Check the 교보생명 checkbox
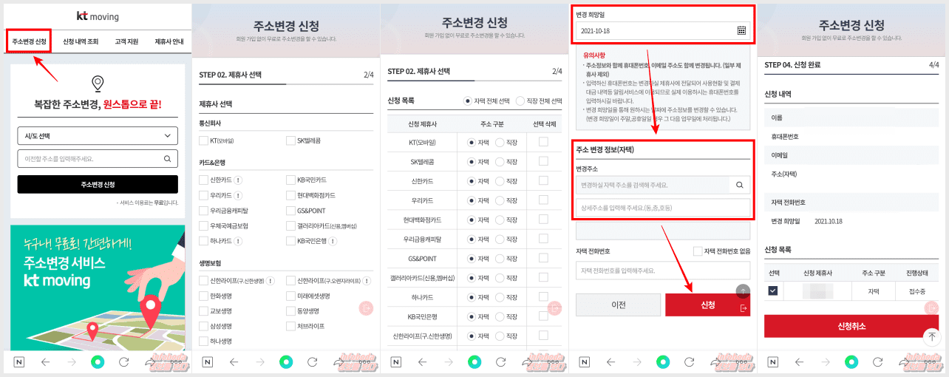Screen dimensions: 949x377 [x=203, y=311]
